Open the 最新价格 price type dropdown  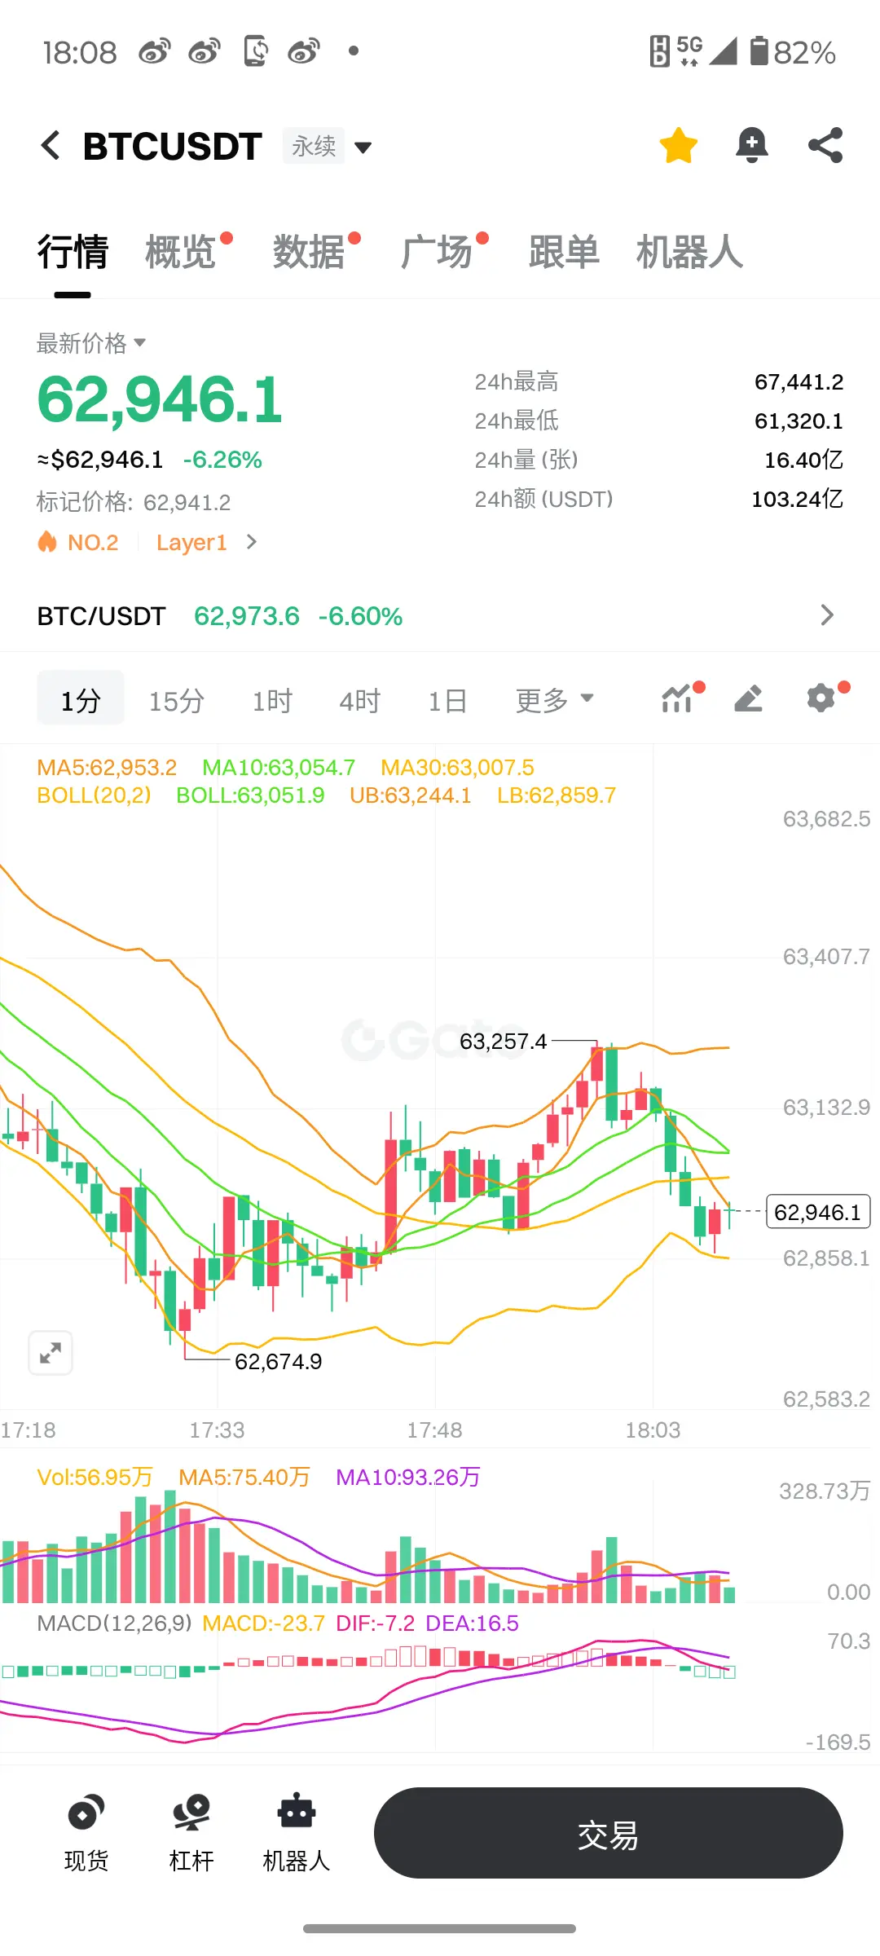point(91,343)
